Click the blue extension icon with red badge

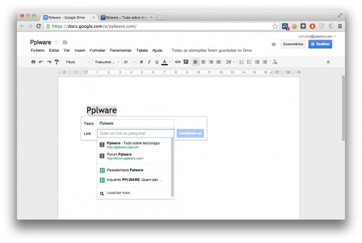pyautogui.click(x=285, y=26)
